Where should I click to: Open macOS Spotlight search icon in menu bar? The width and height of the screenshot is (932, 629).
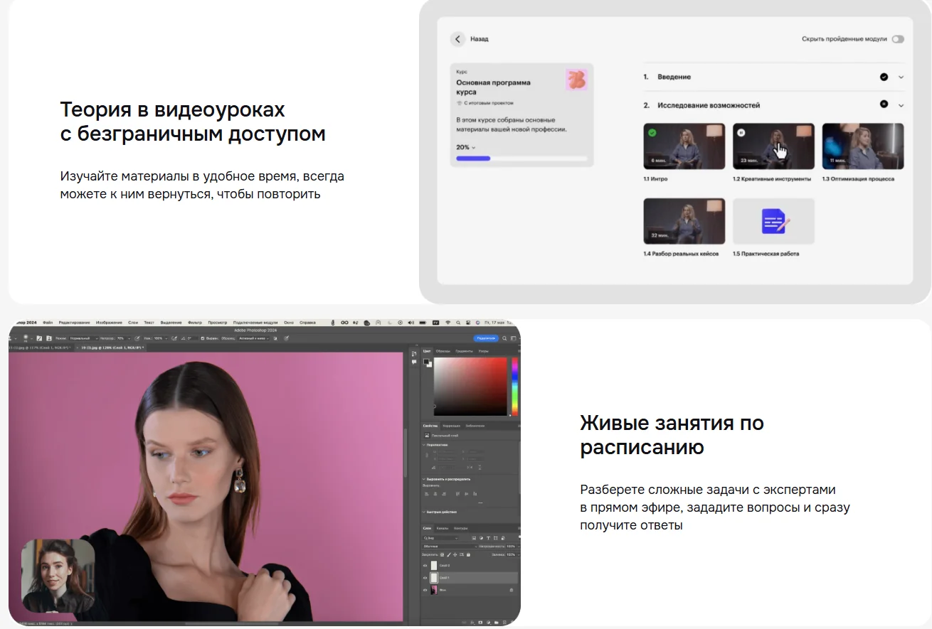point(459,323)
